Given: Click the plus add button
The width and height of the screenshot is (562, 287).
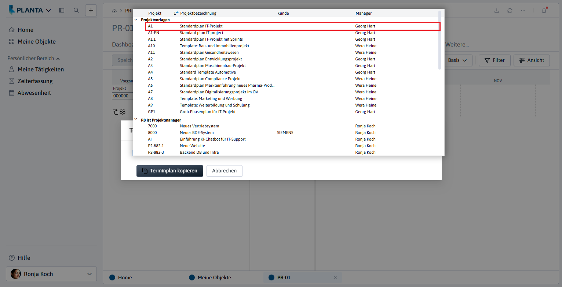Looking at the screenshot, I should pos(91,10).
